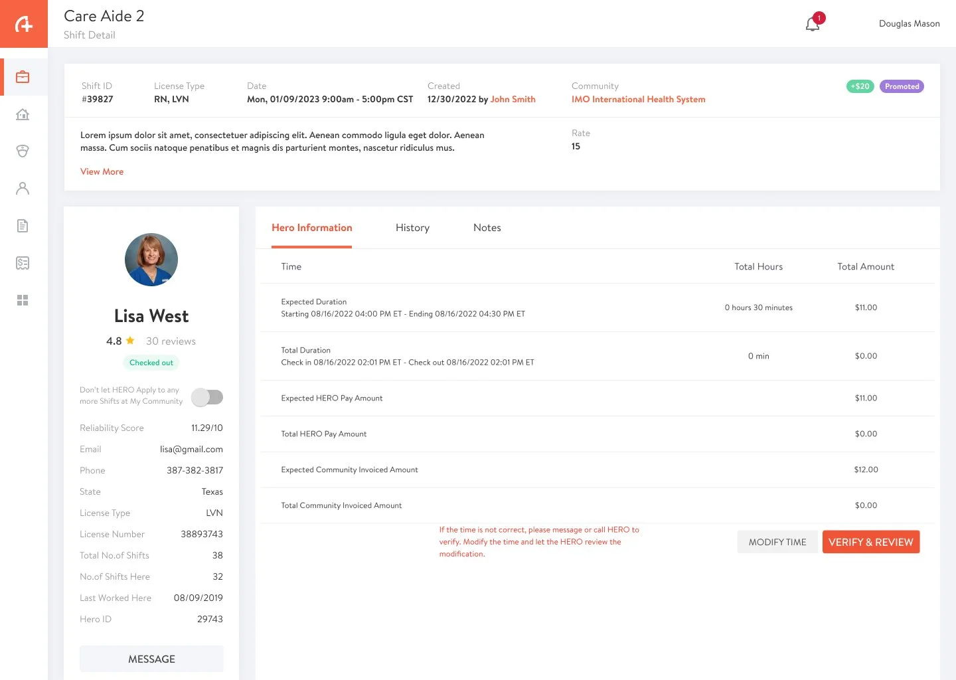Click the Total Duration check in text

click(408, 362)
